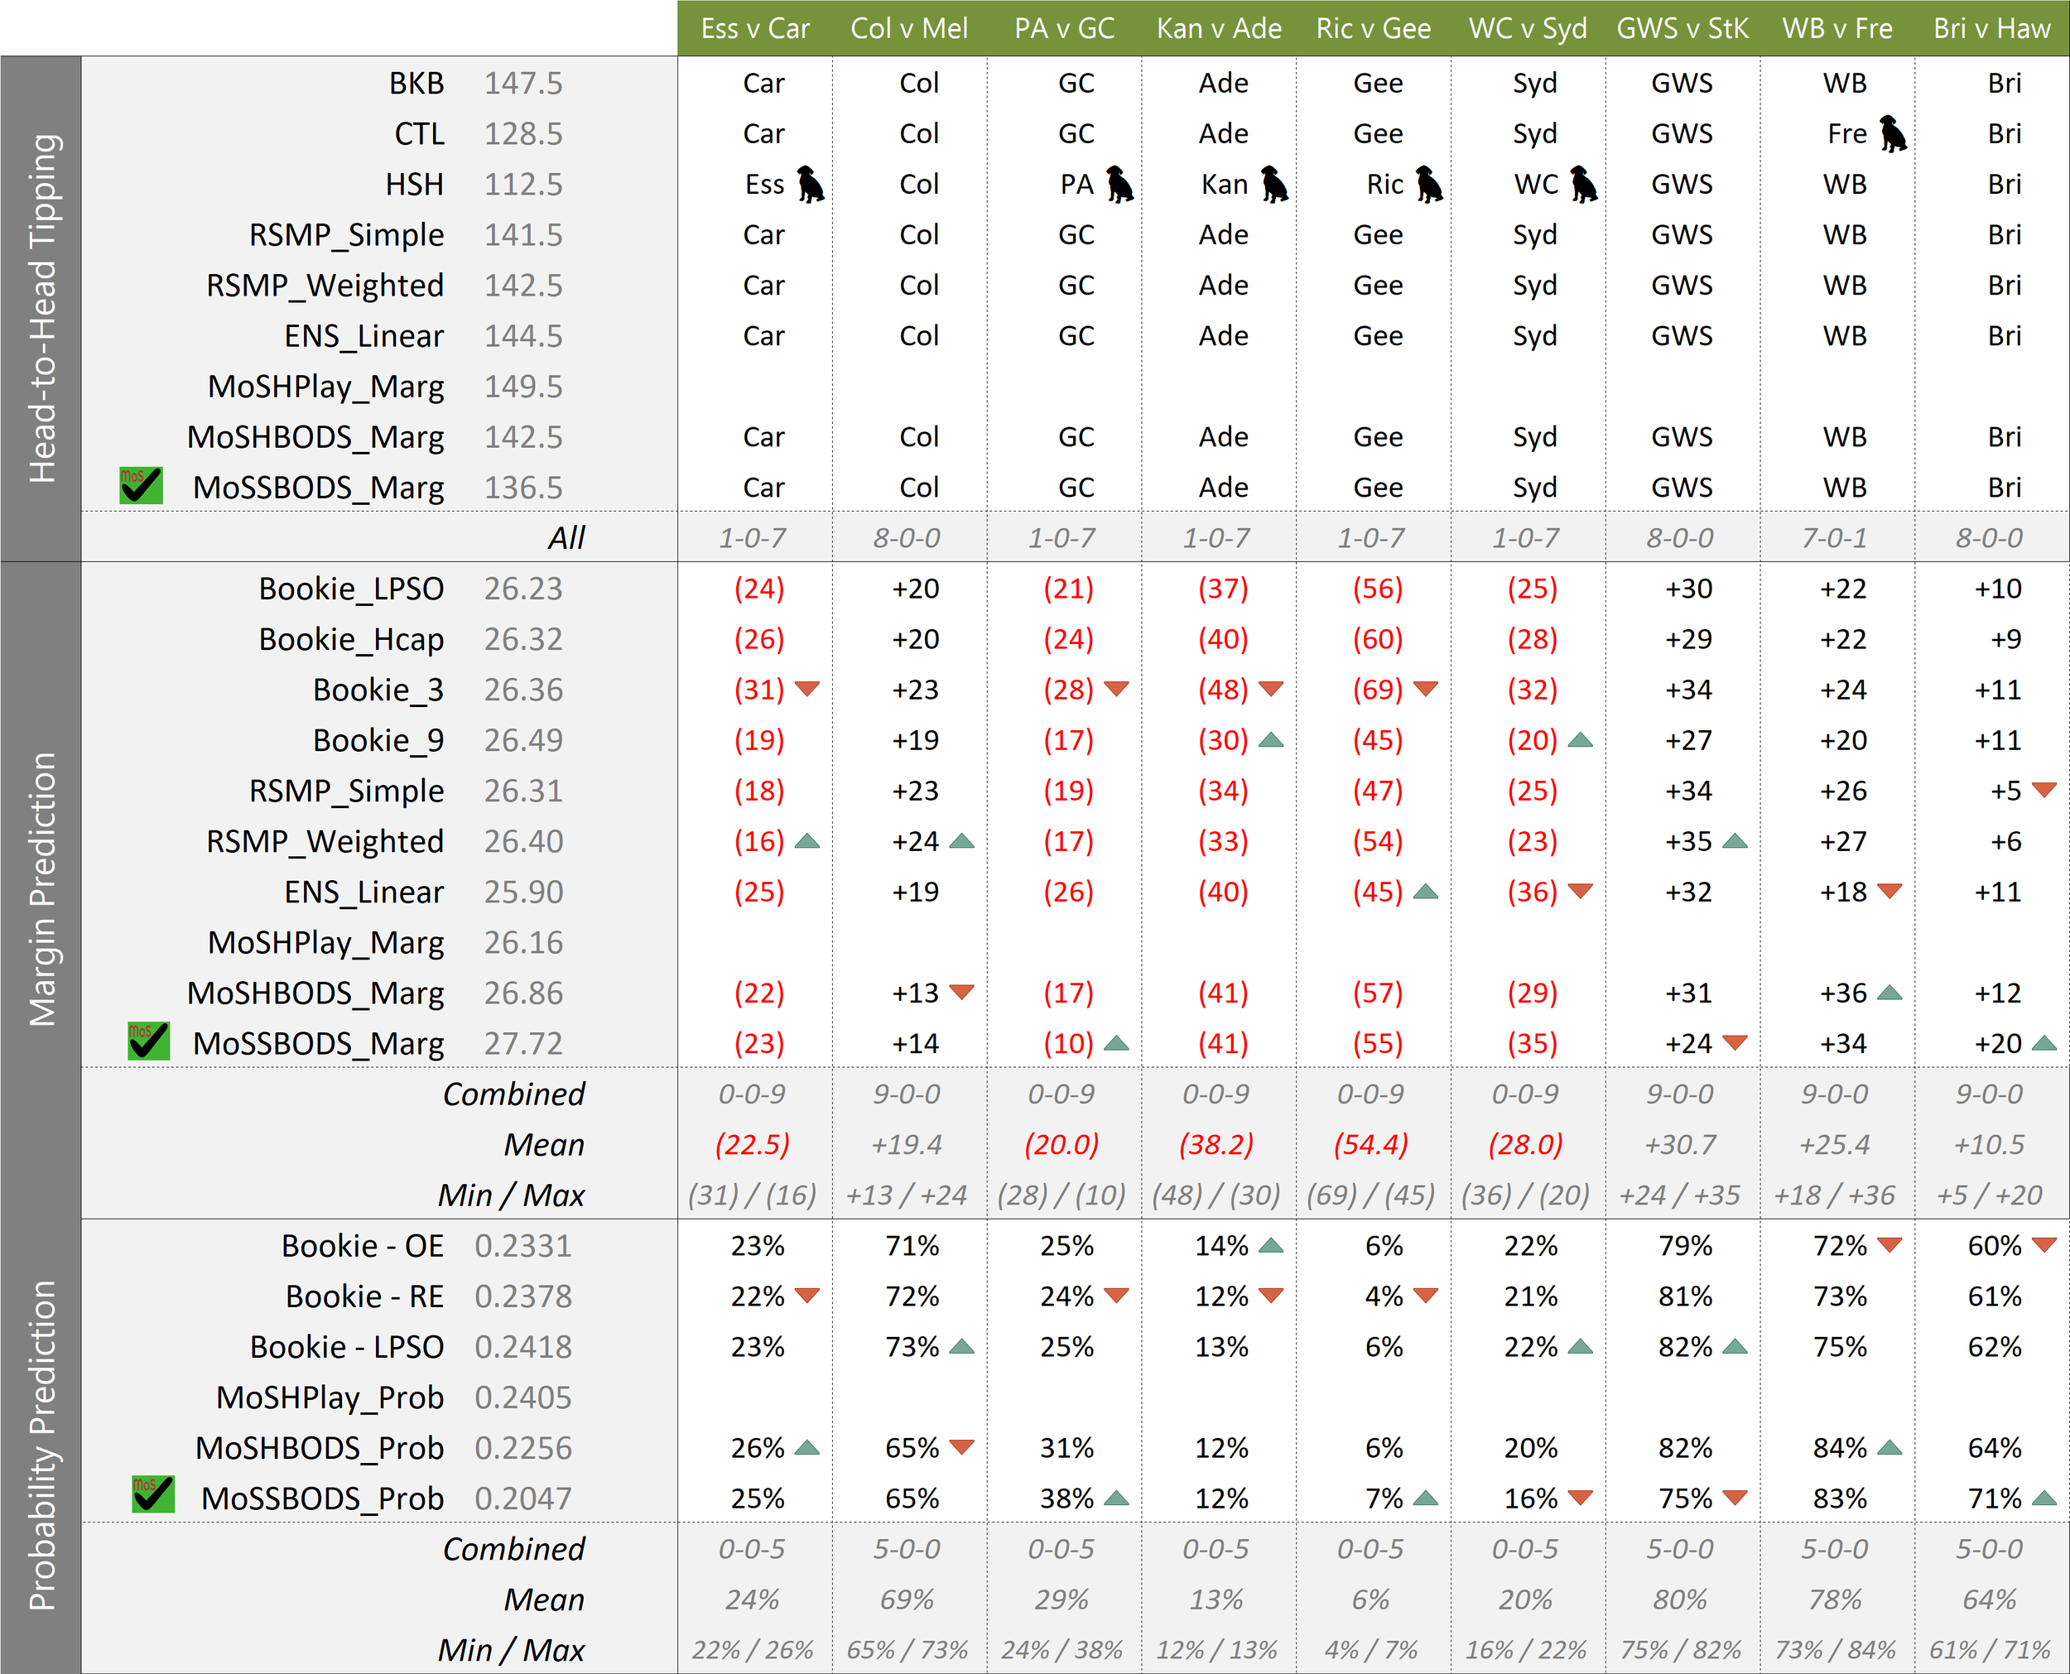Click the green checkmark beside MoSSBODS_Marg in Margin Prediction

pos(148,1042)
